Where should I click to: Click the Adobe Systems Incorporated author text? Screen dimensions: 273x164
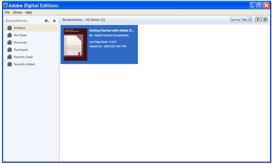click(111, 35)
